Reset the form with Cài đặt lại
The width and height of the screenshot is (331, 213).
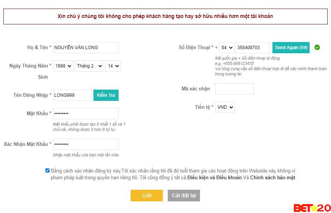click(184, 195)
